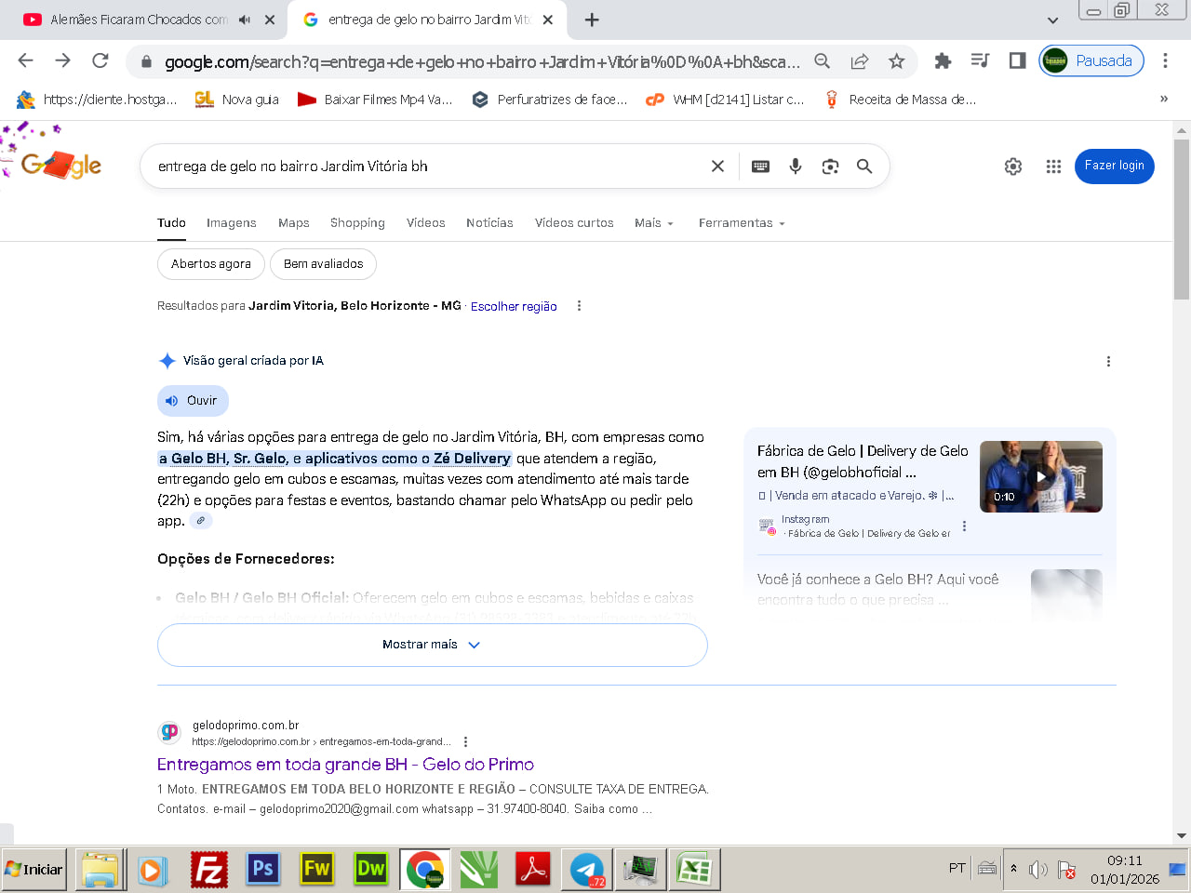1191x893 pixels.
Task: Open the on-screen keyboard input tool
Action: point(760,167)
